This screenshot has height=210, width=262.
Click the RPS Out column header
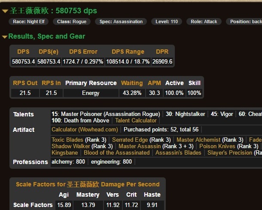pyautogui.click(x=25, y=83)
